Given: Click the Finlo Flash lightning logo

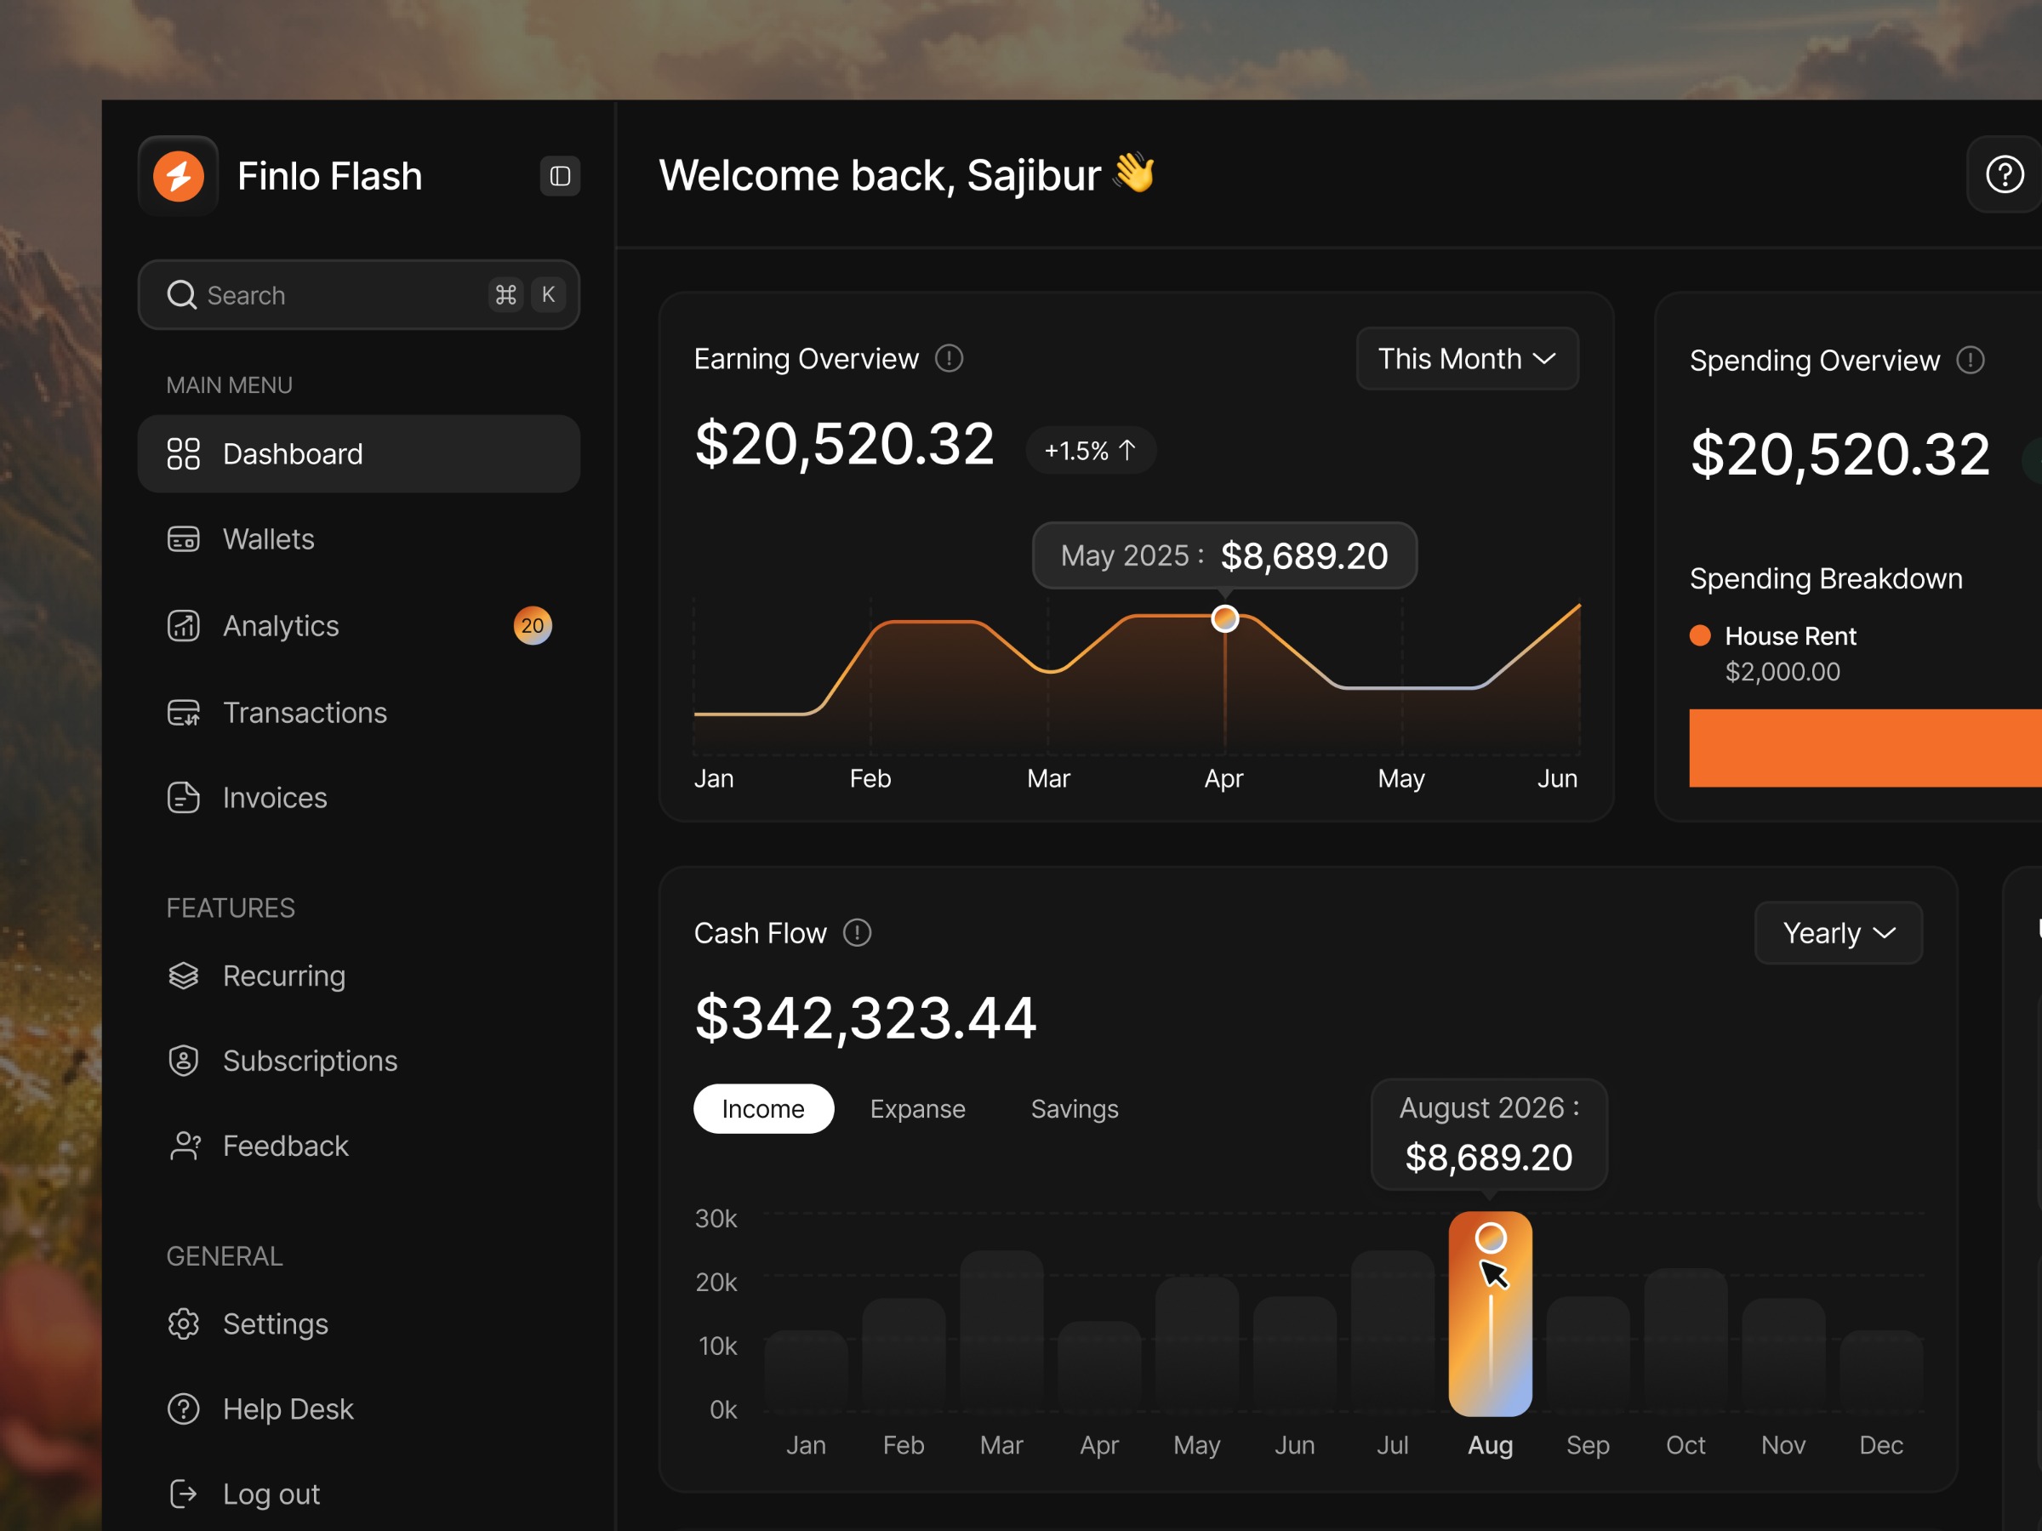Looking at the screenshot, I should point(178,175).
